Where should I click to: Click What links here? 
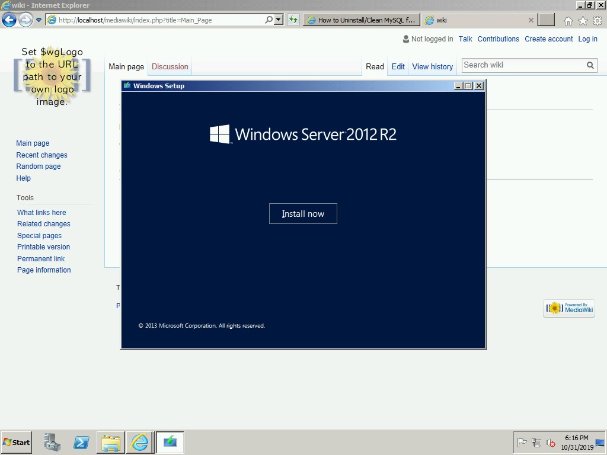(x=41, y=213)
